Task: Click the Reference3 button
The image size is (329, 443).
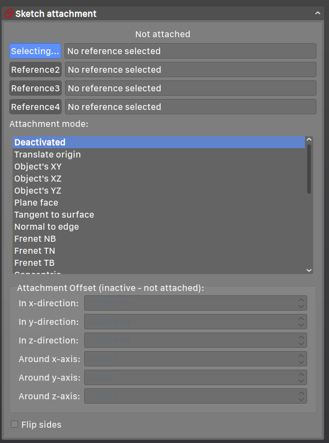Action: point(35,88)
